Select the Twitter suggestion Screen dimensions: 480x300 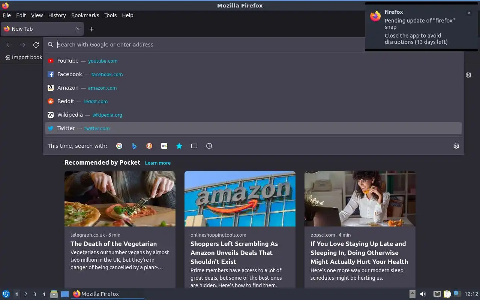point(253,128)
